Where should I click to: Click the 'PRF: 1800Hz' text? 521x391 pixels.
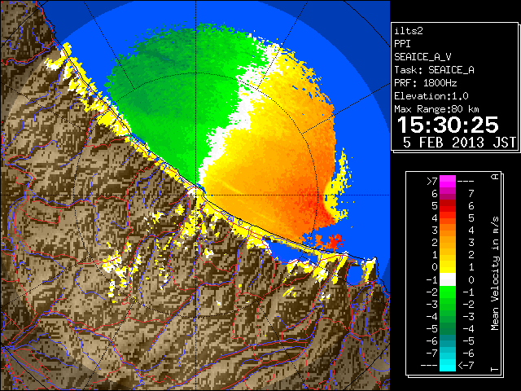tap(425, 83)
